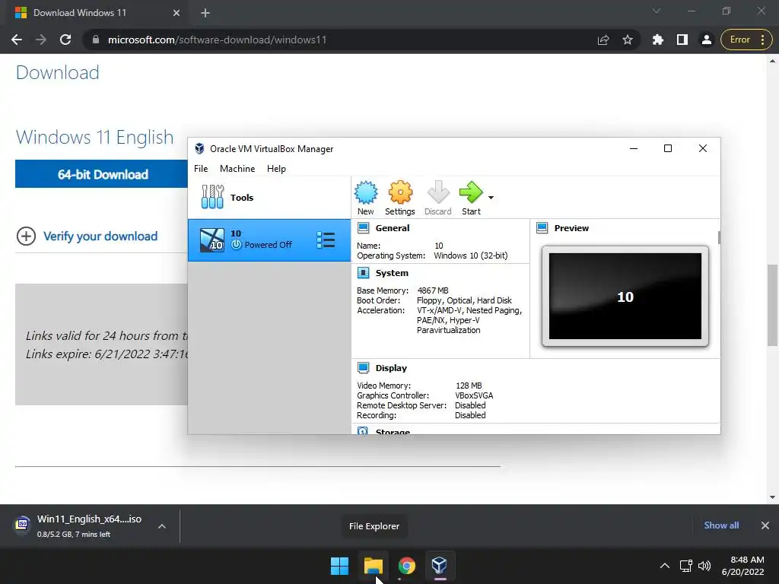Screen dimensions: 779x584
Task: Open the File menu in VirtualBox
Action: 201,168
